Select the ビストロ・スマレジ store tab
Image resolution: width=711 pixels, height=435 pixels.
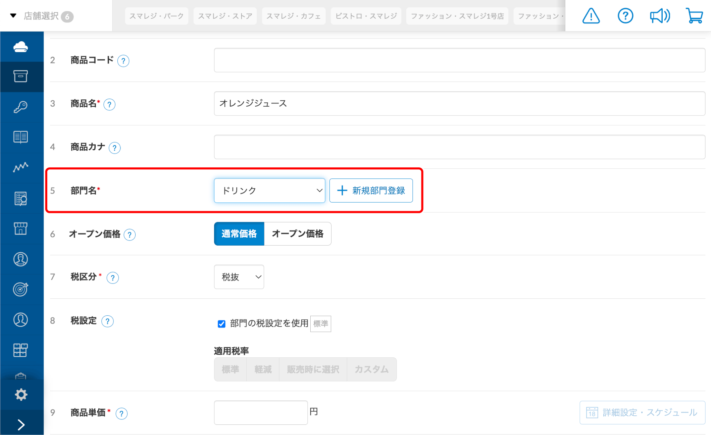click(366, 16)
